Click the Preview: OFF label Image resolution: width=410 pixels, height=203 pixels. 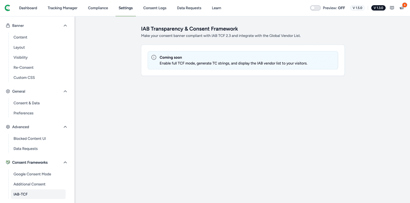click(x=334, y=8)
